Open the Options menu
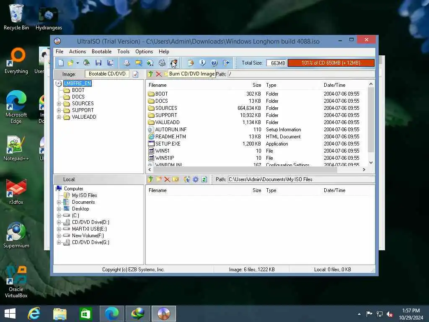The width and height of the screenshot is (429, 322). (144, 52)
